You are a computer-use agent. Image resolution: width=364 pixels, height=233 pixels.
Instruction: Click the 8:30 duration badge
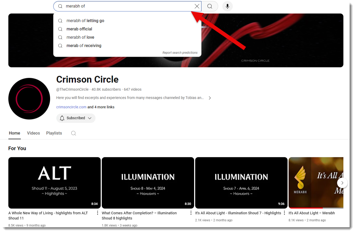pos(188,204)
